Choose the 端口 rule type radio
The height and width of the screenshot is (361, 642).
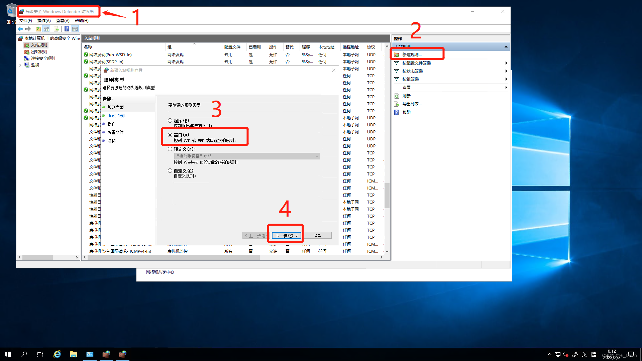click(170, 135)
